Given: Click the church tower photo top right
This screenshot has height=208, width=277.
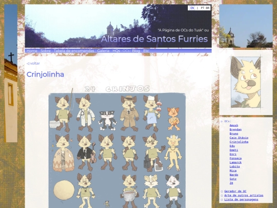Looking at the screenshot, I should 246,26.
